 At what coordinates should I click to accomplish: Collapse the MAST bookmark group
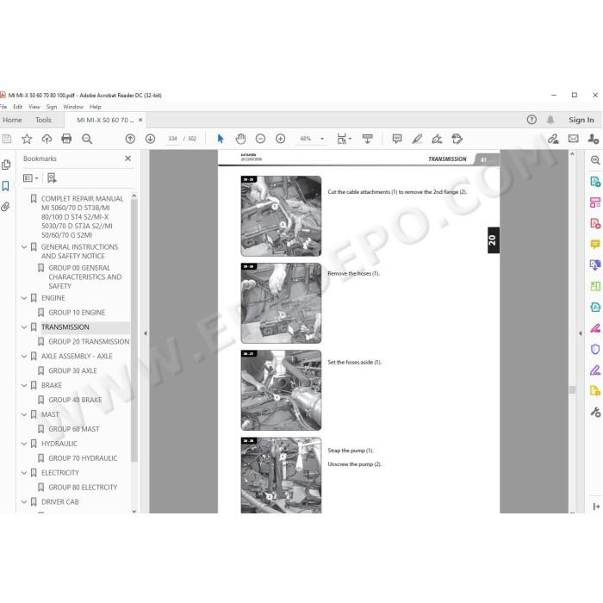pyautogui.click(x=24, y=414)
